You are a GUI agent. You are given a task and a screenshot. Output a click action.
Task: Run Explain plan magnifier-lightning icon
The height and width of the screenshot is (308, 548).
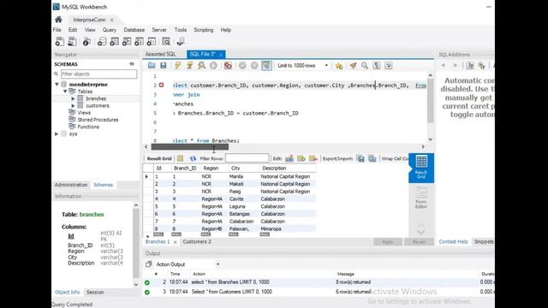click(x=202, y=65)
